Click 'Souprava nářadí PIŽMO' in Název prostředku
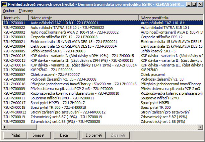This screenshot has width=205, height=142. coord(160,98)
